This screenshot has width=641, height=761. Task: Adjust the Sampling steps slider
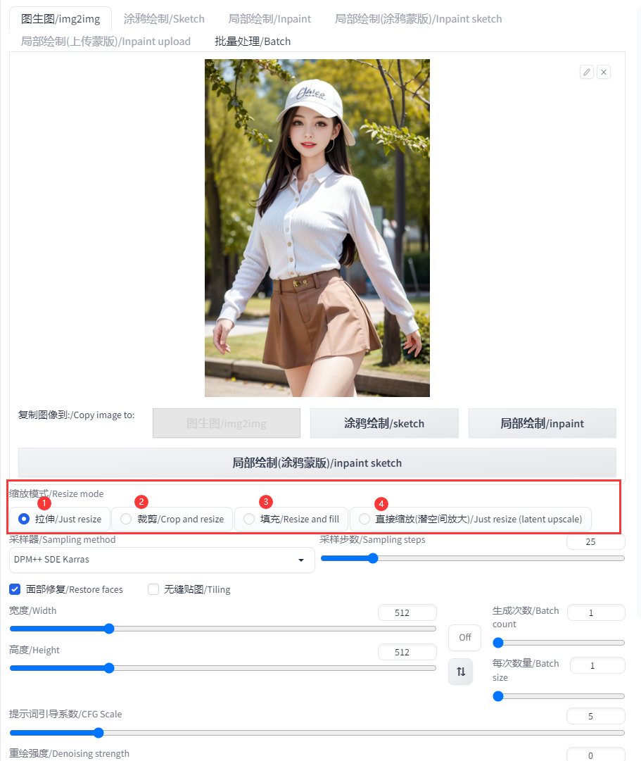pos(473,558)
